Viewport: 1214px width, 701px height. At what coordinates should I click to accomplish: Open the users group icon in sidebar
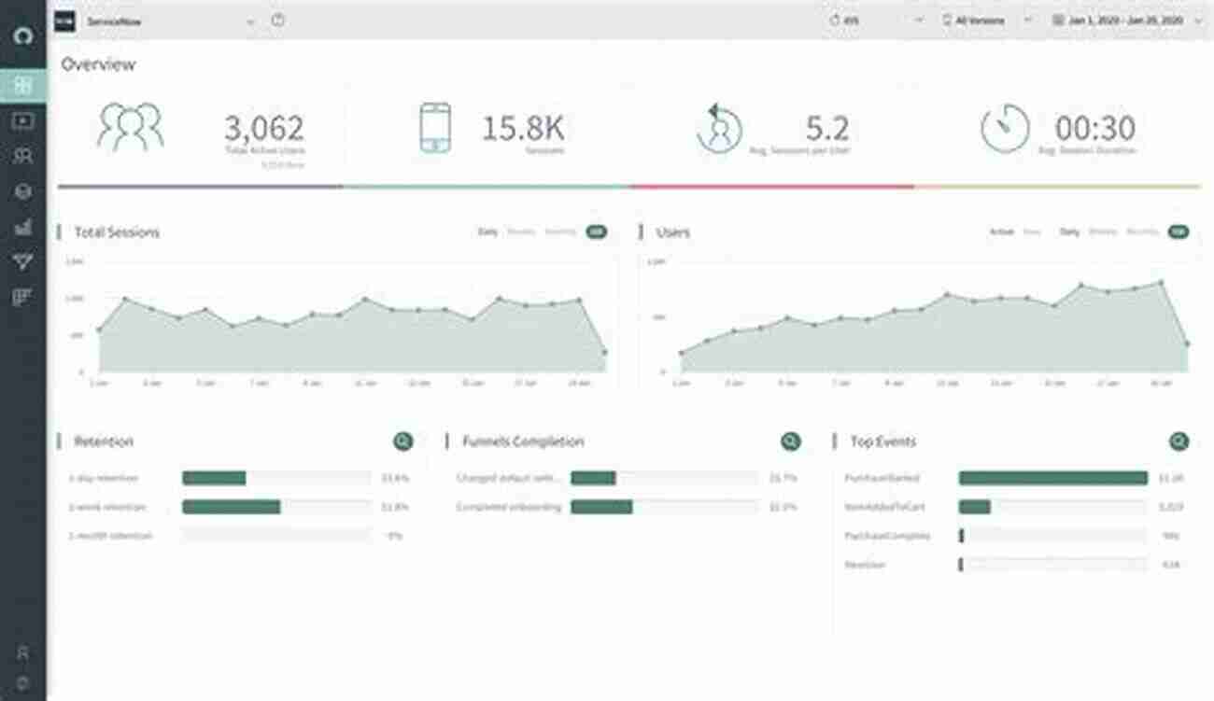tap(23, 156)
